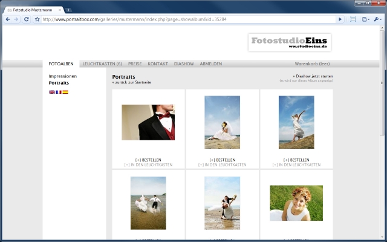Click BESTELLEN under raised arms bride photo
The image size is (387, 242).
pyautogui.click(x=296, y=160)
